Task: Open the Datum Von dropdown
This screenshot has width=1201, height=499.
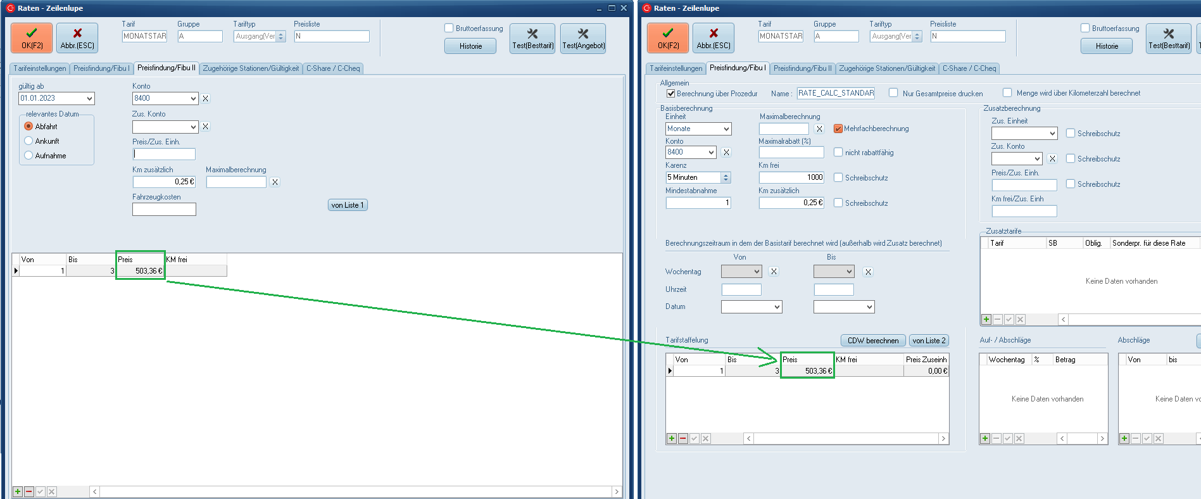Action: pos(777,307)
